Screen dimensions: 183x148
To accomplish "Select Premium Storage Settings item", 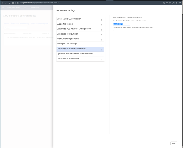I will [x=68, y=39].
